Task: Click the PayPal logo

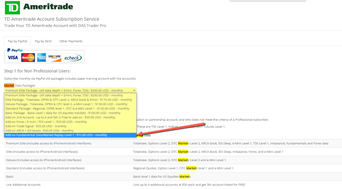Action: pyautogui.click(x=15, y=50)
